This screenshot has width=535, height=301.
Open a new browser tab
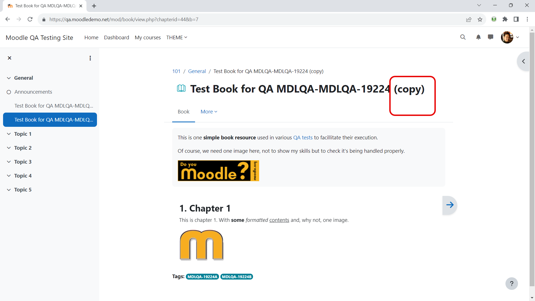tap(94, 6)
